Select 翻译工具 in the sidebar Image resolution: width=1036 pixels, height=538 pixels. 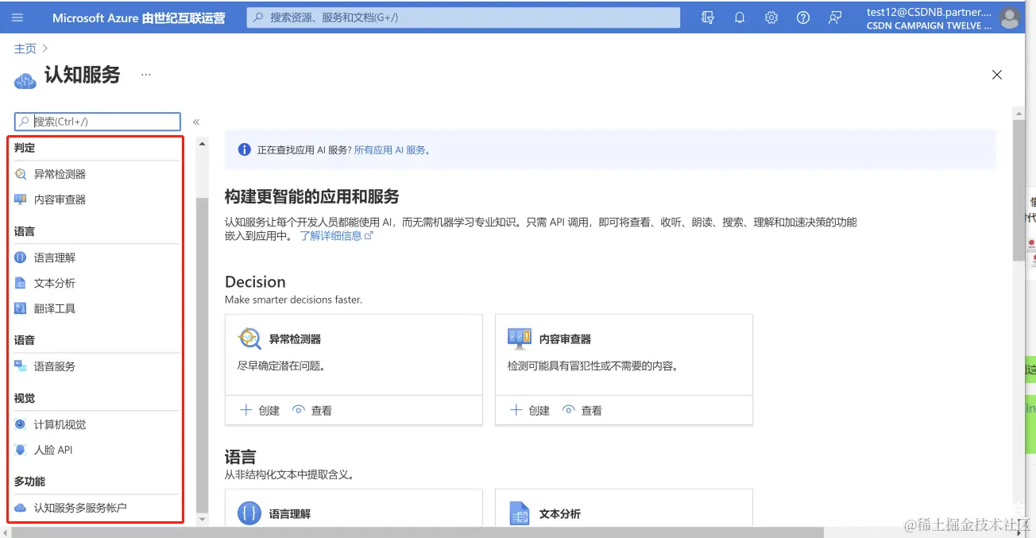coord(55,308)
